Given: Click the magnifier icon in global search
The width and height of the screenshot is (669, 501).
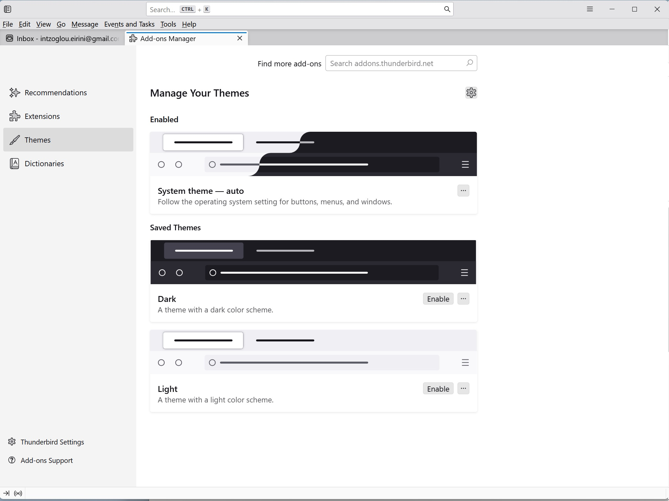Looking at the screenshot, I should click(x=447, y=9).
